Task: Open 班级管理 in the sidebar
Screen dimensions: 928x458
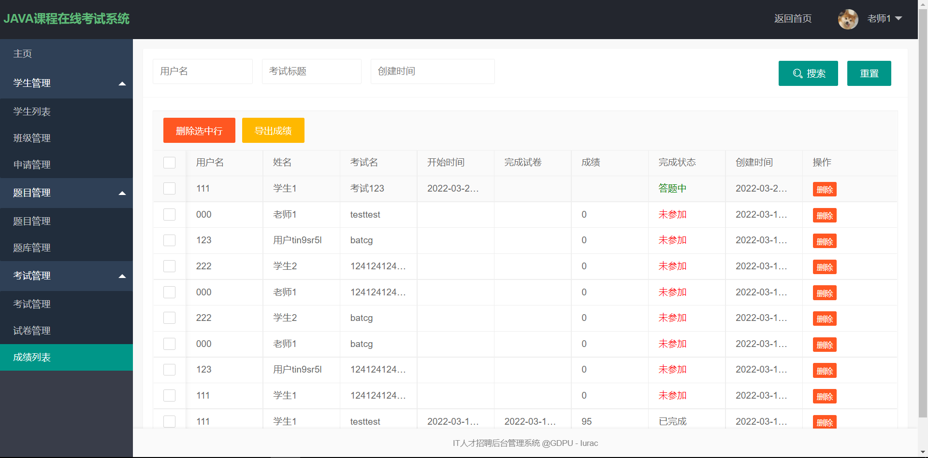Action: tap(66, 138)
